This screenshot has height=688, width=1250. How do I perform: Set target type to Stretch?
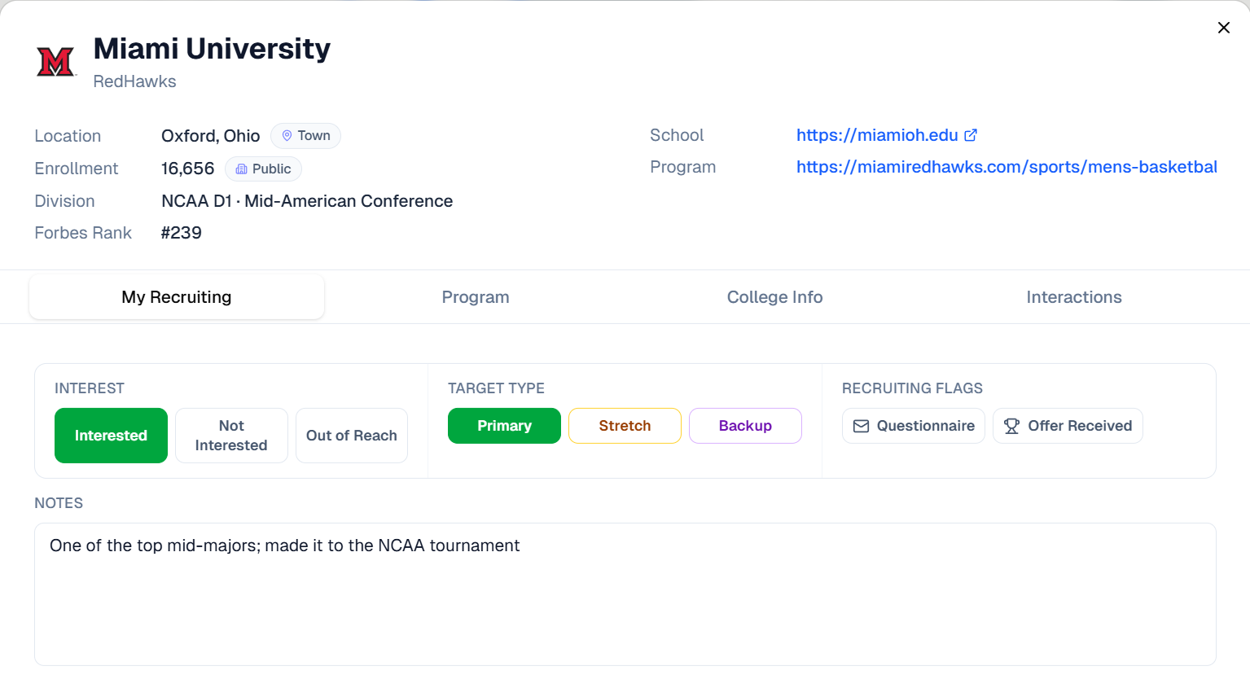[x=625, y=426]
